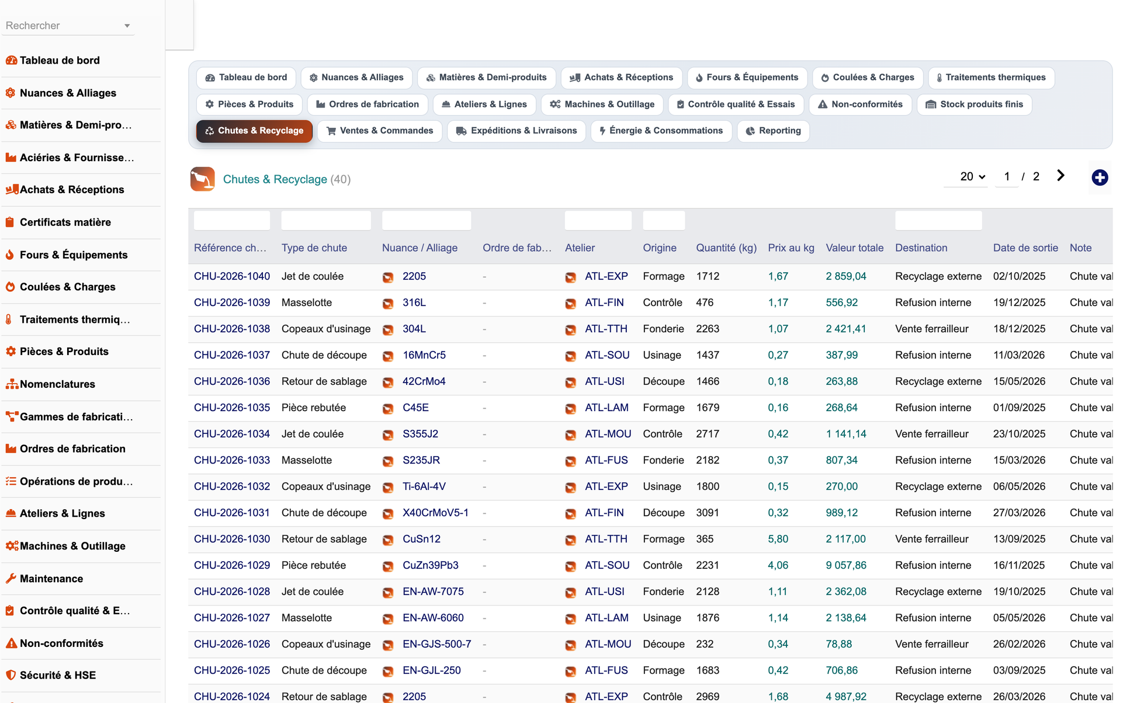
Task: Open the Origine column filter box
Action: coord(664,221)
